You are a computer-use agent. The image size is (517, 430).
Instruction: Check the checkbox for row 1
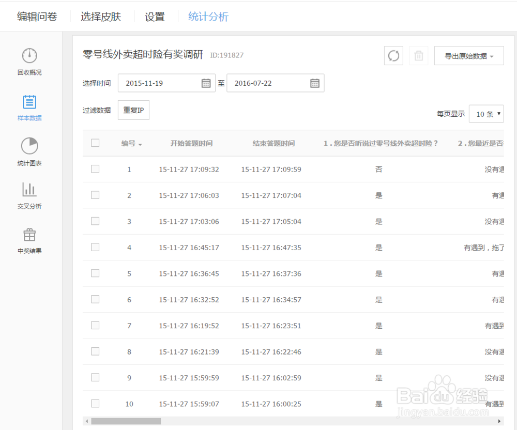tap(95, 169)
